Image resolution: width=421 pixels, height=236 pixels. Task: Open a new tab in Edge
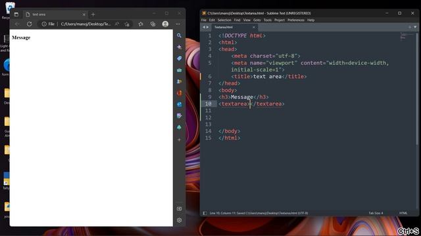(93, 14)
